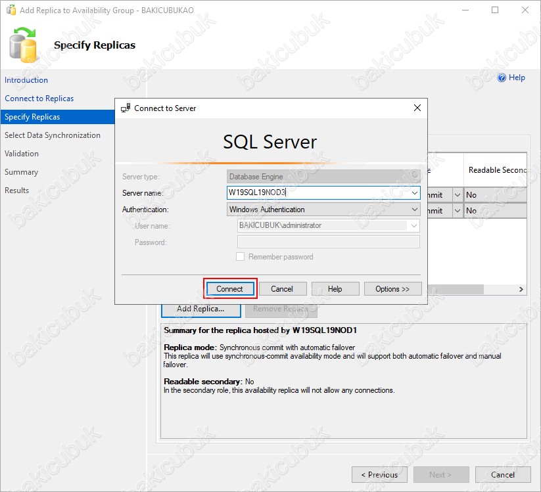Click the Remove Replica button
Screen dimensions: 541x492
281,309
